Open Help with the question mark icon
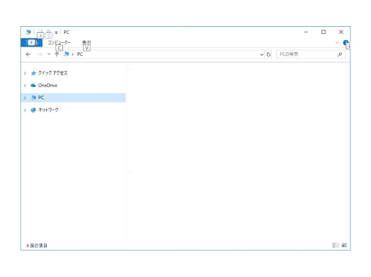The height and width of the screenshot is (277, 371). tap(346, 43)
